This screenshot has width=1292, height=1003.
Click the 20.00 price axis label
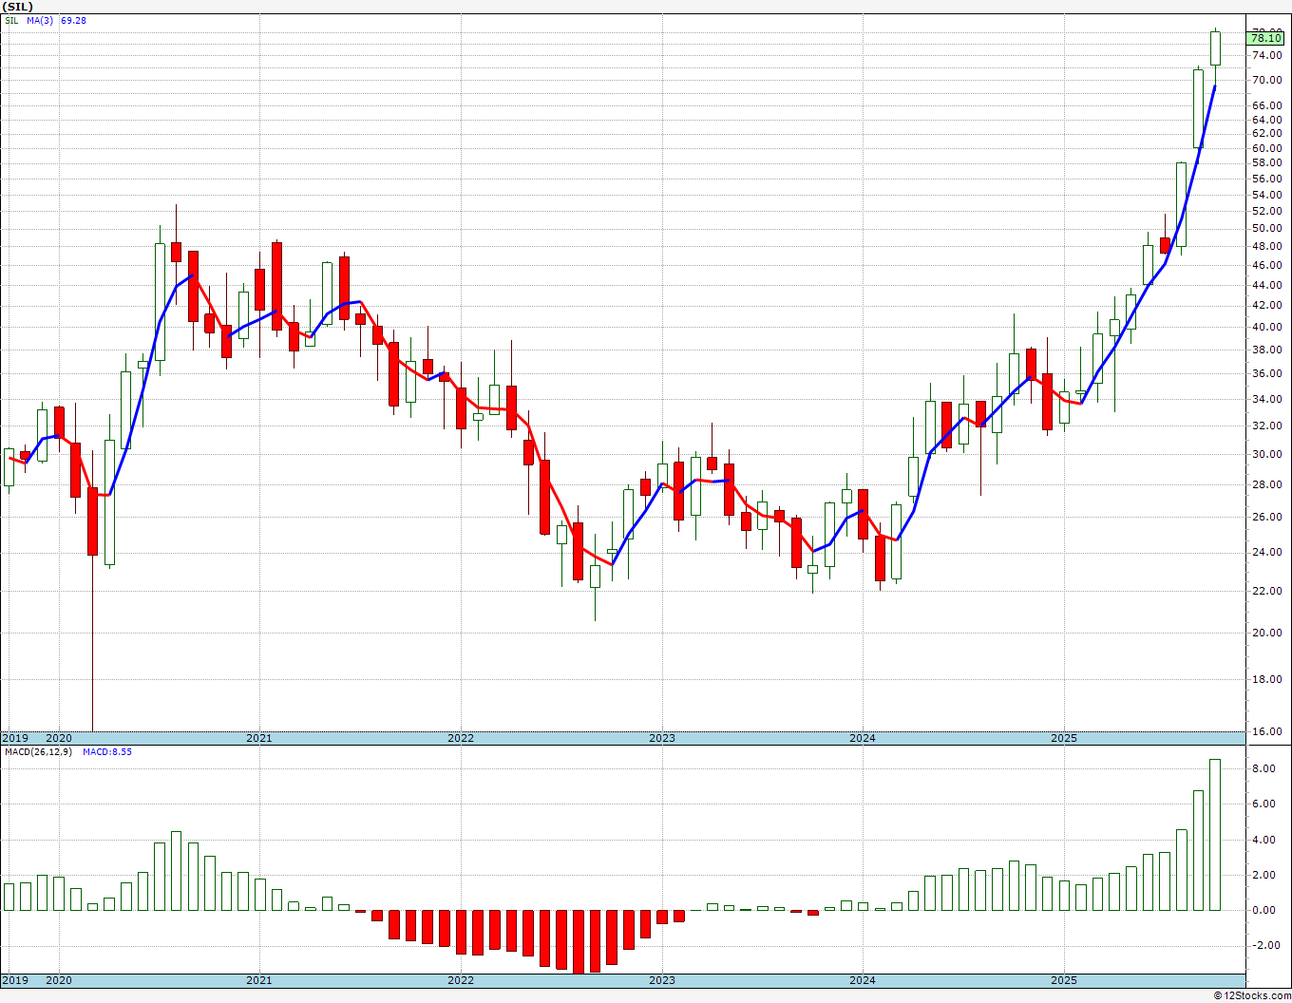pyautogui.click(x=1266, y=633)
